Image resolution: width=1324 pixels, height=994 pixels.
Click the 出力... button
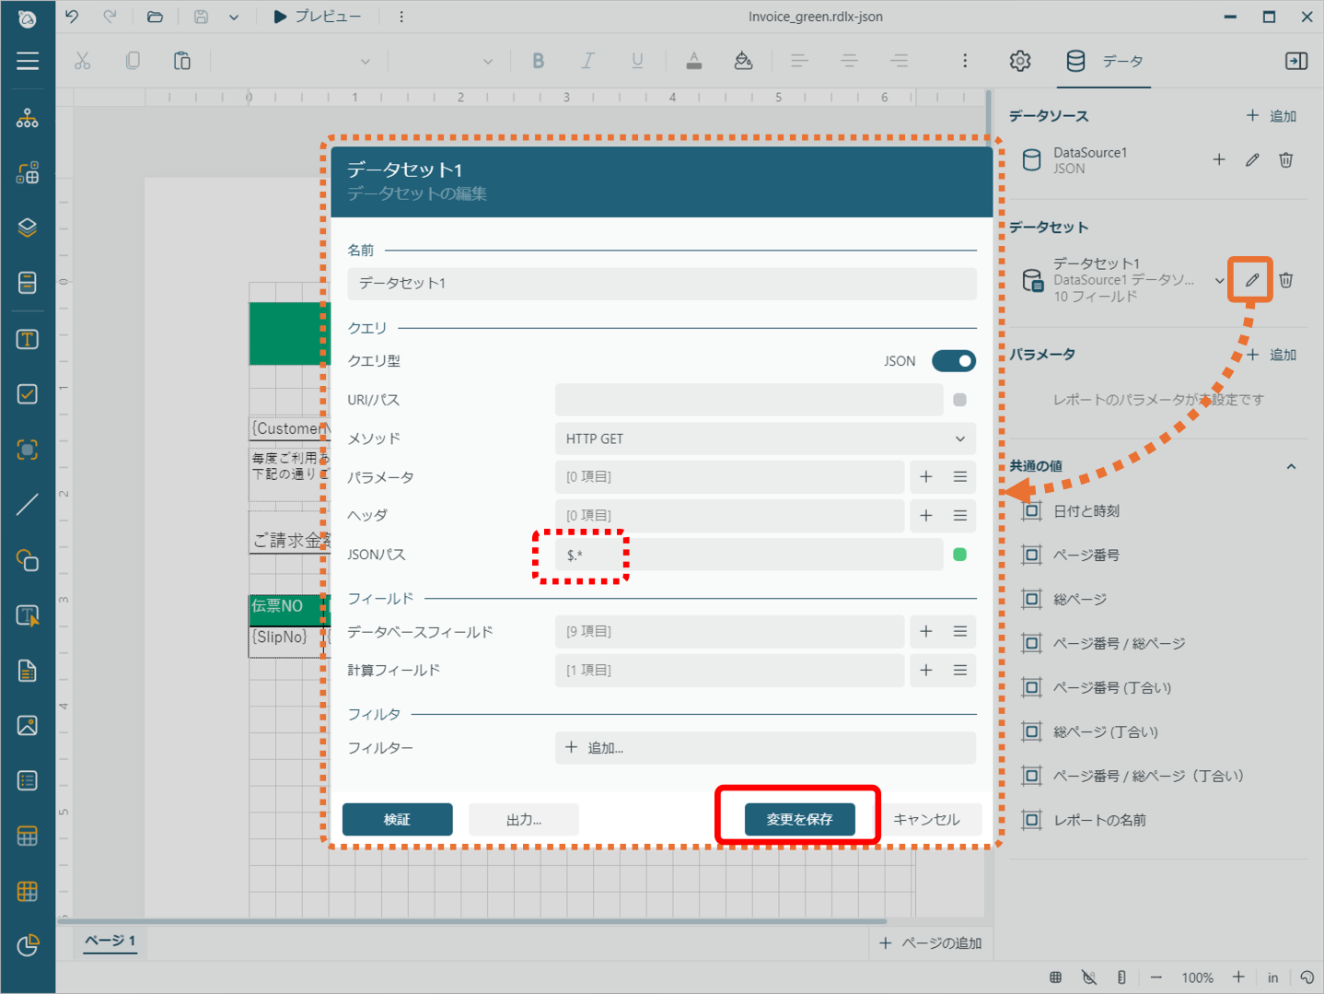coord(524,819)
